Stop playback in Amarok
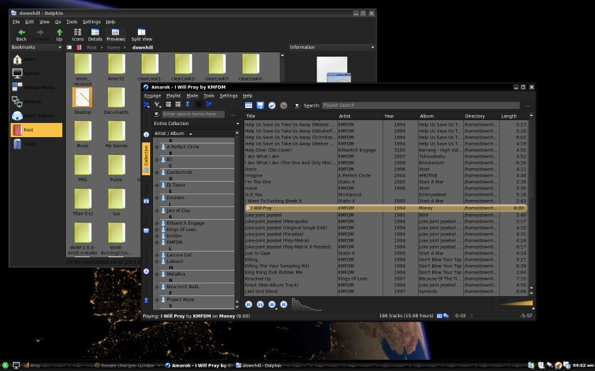595x371 pixels. [272, 305]
